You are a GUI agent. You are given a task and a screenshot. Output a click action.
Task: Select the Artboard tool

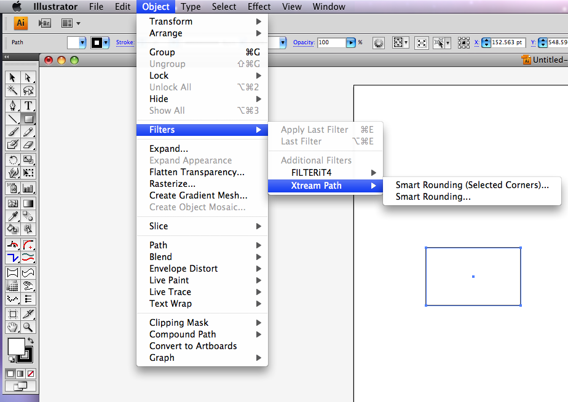[x=13, y=314]
